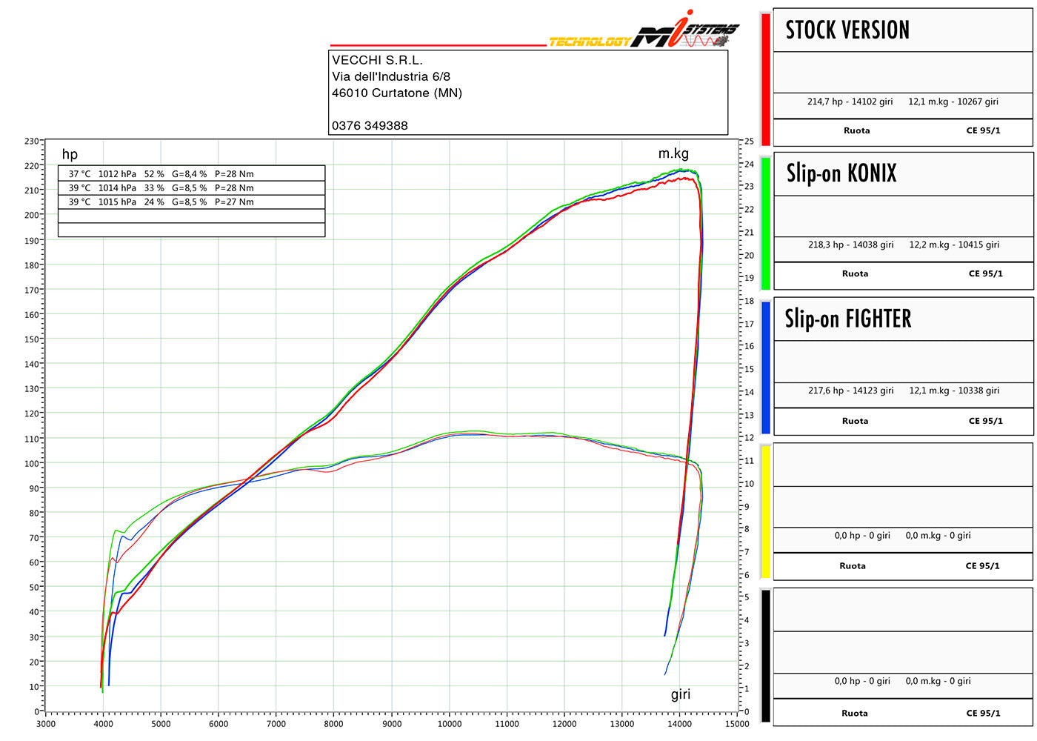Select the Ruota label under STOCK VERSION
The image size is (1037, 741).
coord(856,130)
